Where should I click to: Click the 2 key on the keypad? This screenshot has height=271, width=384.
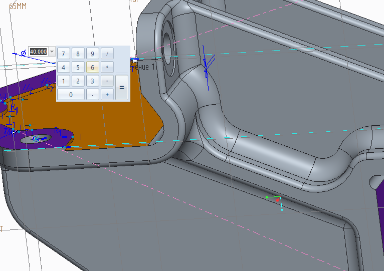pos(78,81)
